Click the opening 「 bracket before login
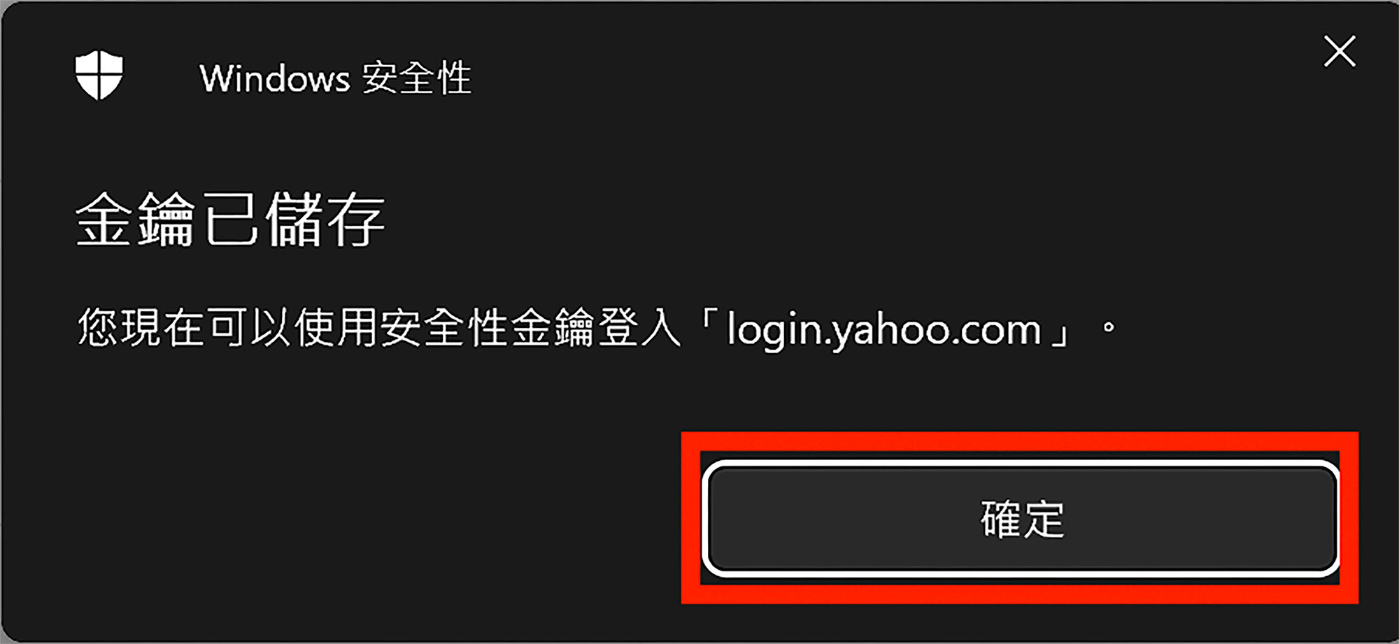1399x644 pixels. 708,323
